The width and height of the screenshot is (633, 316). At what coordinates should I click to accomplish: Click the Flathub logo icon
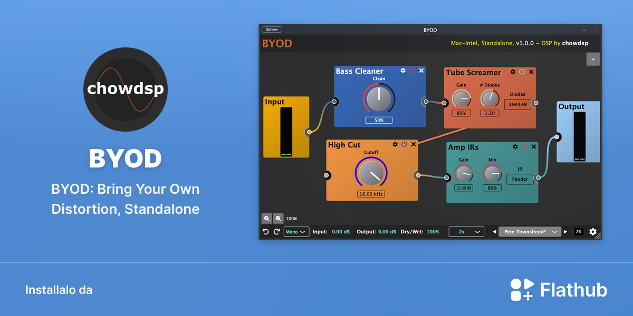pos(522,290)
